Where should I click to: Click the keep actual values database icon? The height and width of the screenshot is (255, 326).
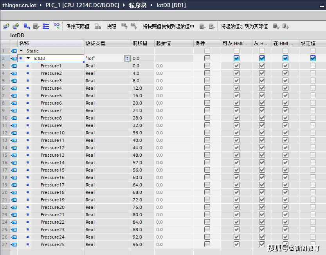click(97, 26)
